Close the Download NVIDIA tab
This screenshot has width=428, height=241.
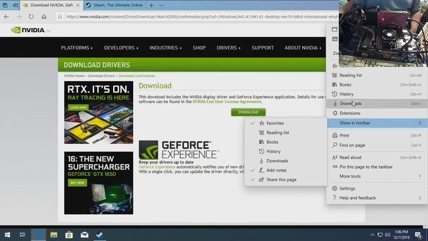click(x=78, y=5)
